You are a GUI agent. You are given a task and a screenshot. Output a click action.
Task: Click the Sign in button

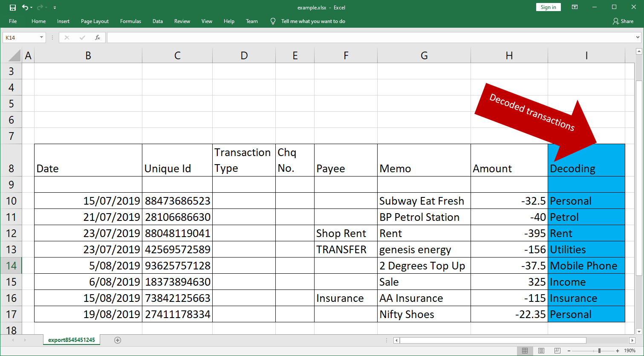[548, 7]
